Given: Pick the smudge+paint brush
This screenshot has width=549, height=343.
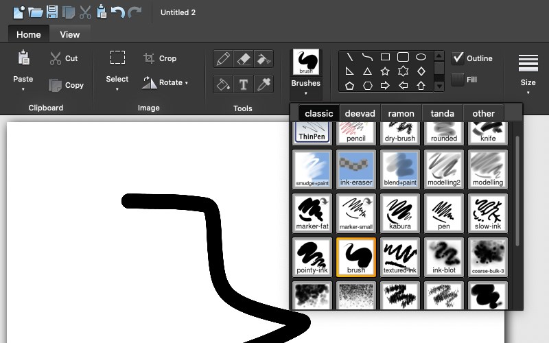Looking at the screenshot, I should (x=312, y=169).
